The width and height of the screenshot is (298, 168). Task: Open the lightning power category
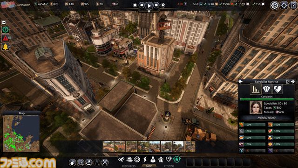click(x=145, y=160)
